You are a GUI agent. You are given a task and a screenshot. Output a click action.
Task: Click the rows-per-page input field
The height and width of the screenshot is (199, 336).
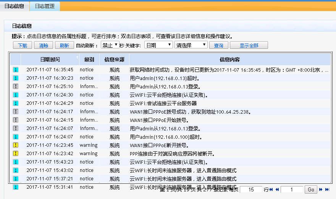tap(251, 189)
